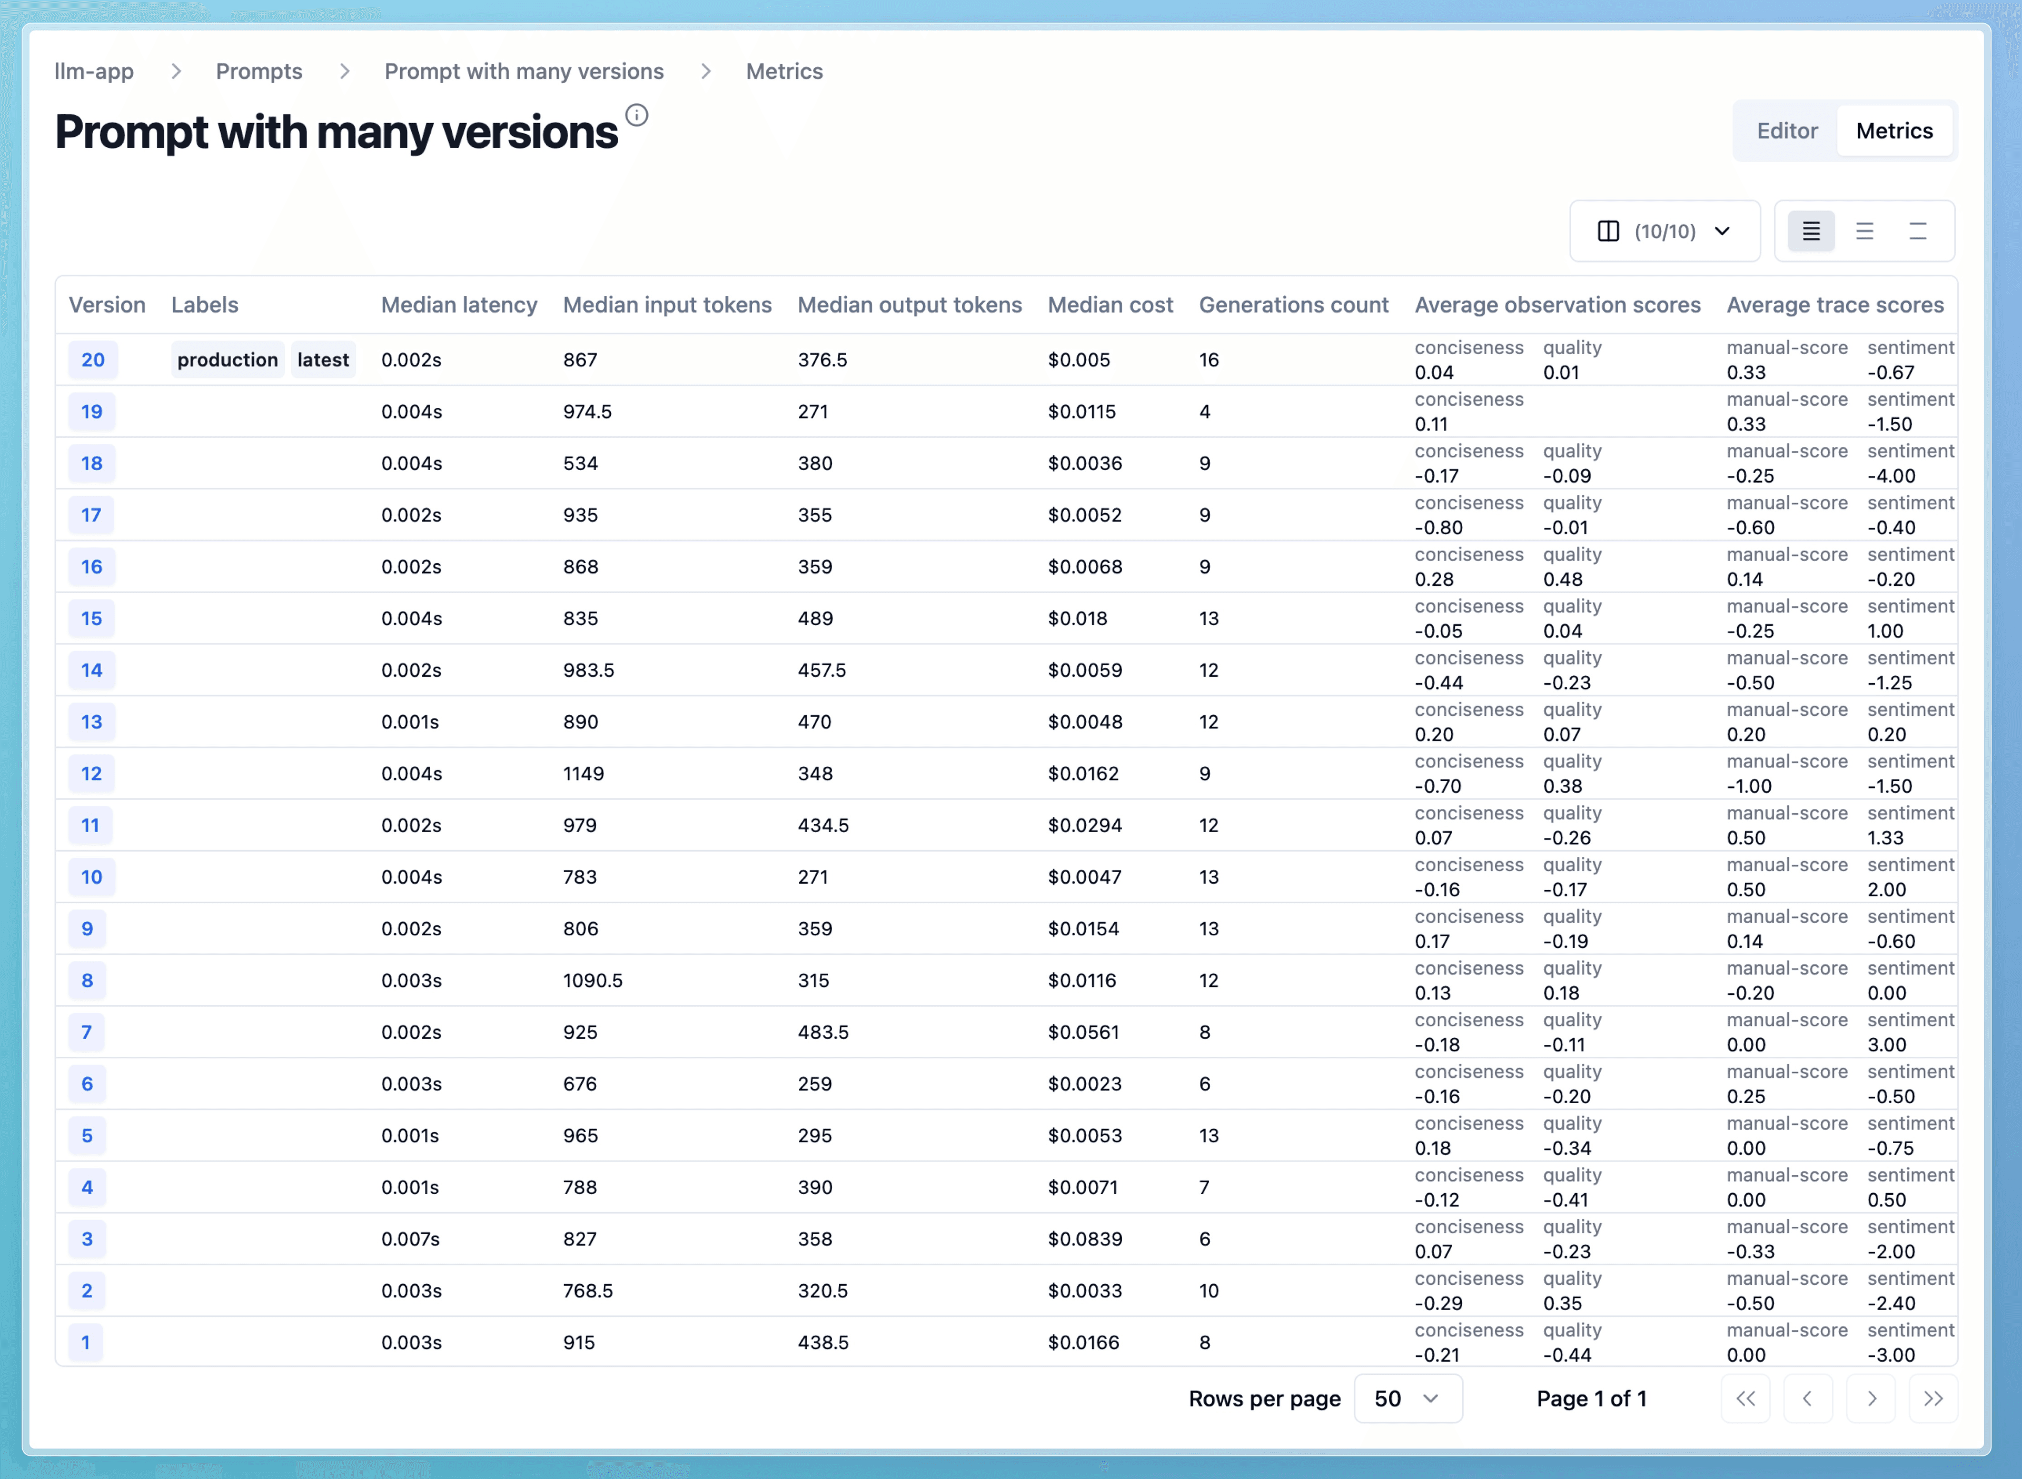Open the rows per page selector showing 50

pyautogui.click(x=1408, y=1398)
